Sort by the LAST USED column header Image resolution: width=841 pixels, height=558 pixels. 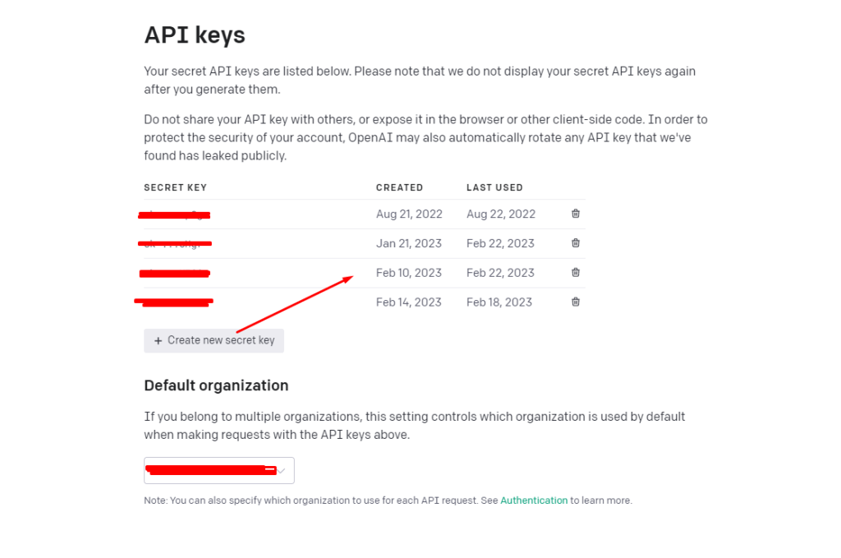pyautogui.click(x=494, y=187)
